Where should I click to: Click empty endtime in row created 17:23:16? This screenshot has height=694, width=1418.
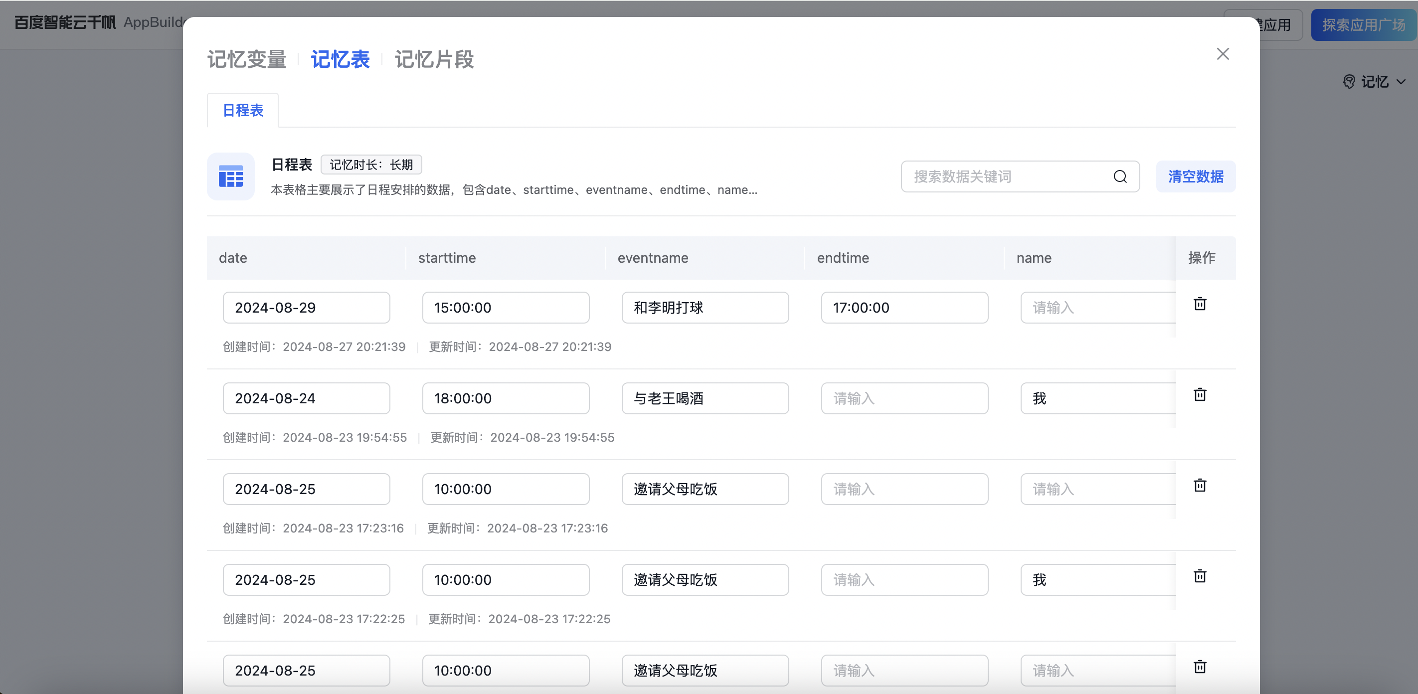904,489
